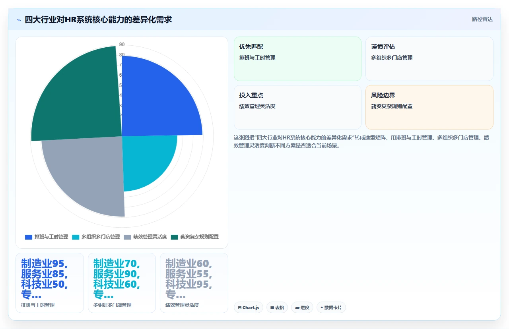This screenshot has width=509, height=329.
Task: Click the axis tick label 80
Action: coord(122,55)
